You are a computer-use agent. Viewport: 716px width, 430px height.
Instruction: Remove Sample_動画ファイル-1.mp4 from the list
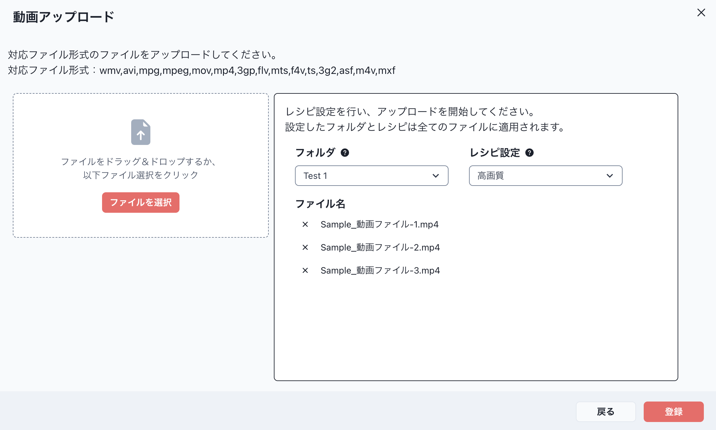pos(305,224)
